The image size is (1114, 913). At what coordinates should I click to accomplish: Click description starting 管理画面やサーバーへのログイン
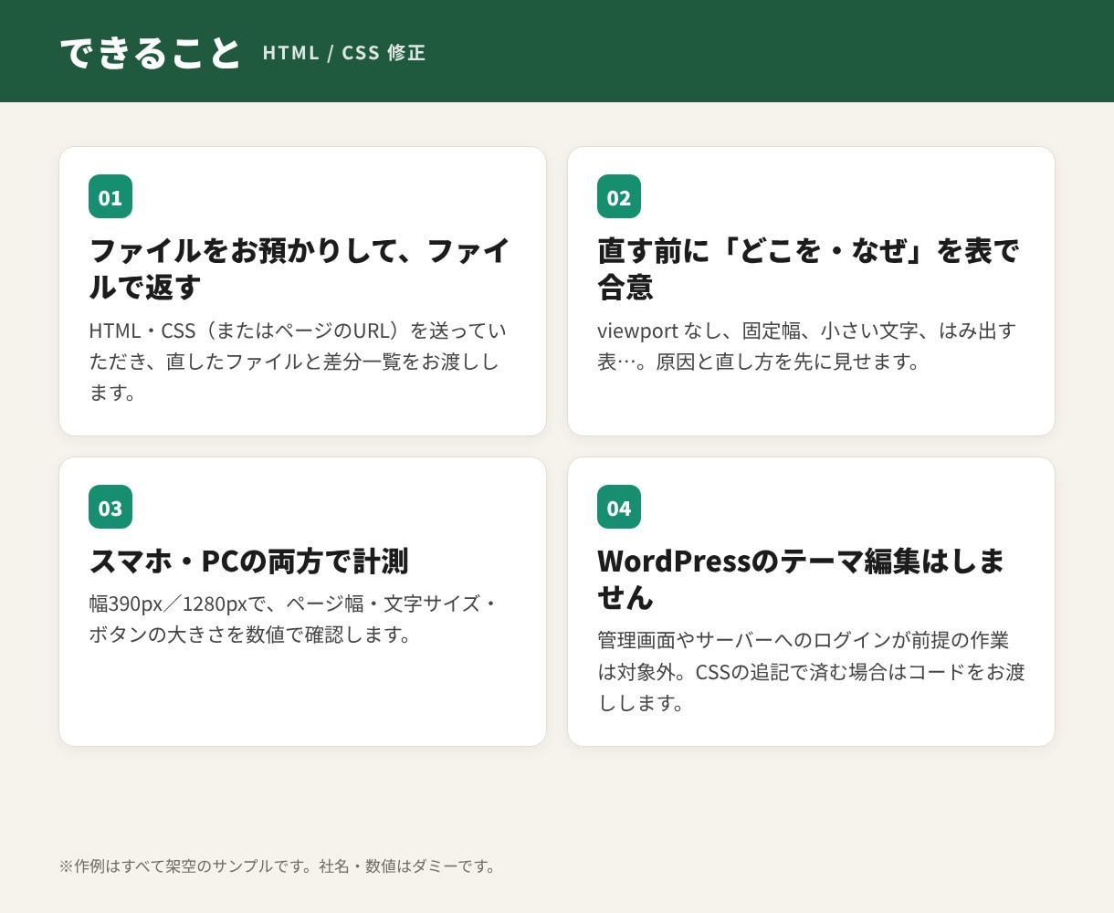click(811, 671)
